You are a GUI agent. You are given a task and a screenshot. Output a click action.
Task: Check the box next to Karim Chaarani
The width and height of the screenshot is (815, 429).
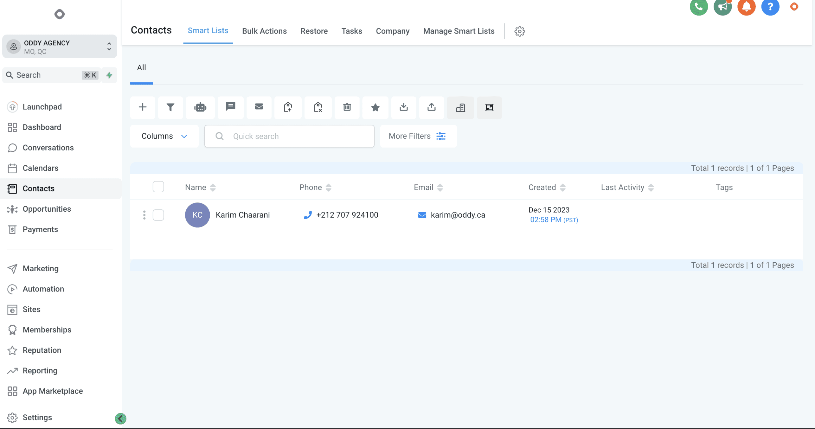(x=158, y=215)
